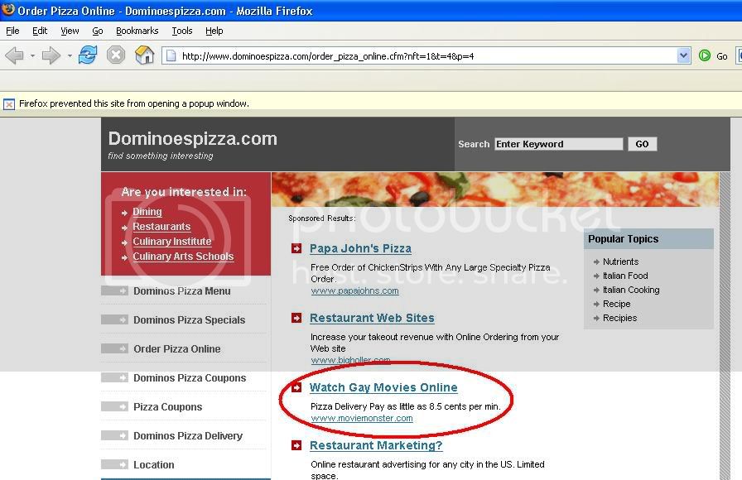
Task: Open the View menu
Action: point(70,31)
